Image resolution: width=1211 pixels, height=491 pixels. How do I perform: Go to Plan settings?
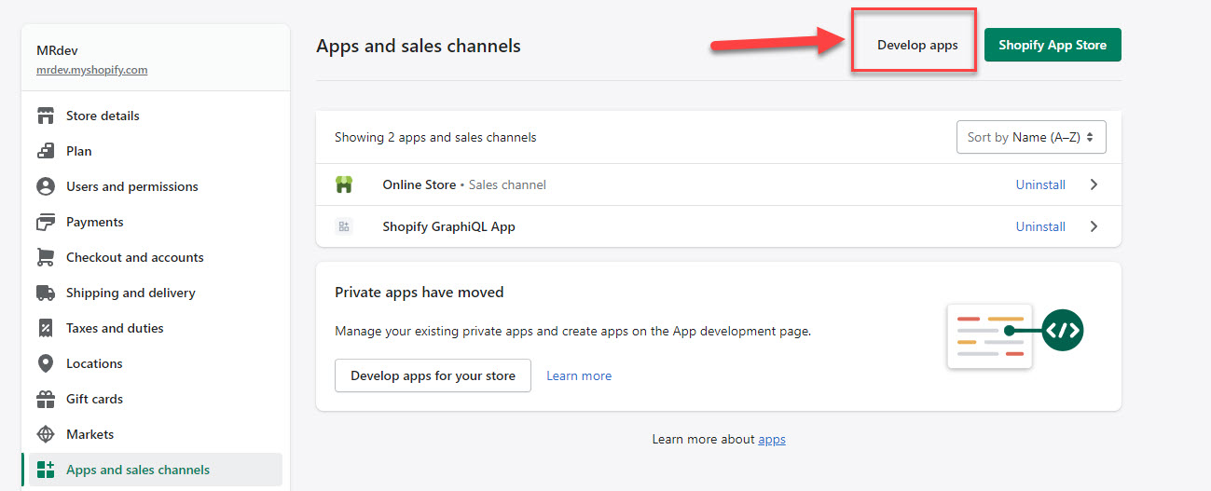[156, 151]
